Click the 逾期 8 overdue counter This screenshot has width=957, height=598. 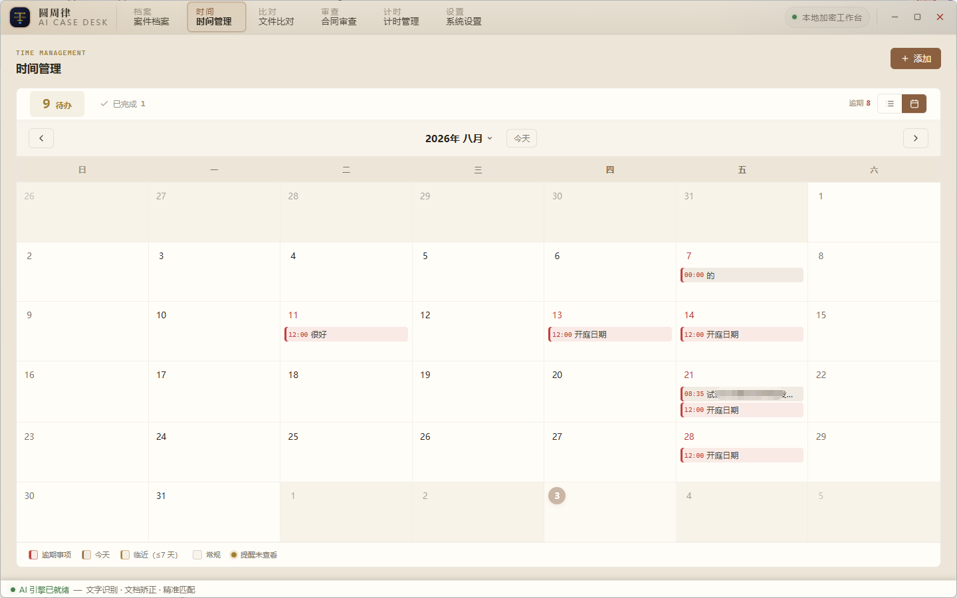click(x=859, y=104)
